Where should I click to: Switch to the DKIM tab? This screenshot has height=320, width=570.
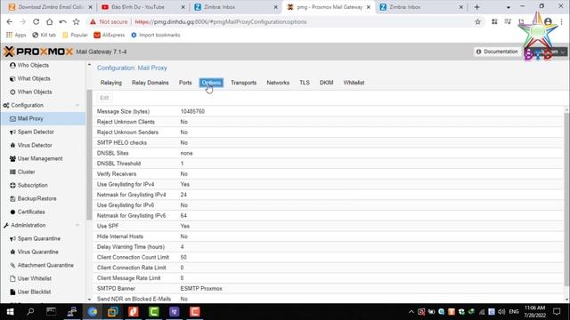pos(327,83)
